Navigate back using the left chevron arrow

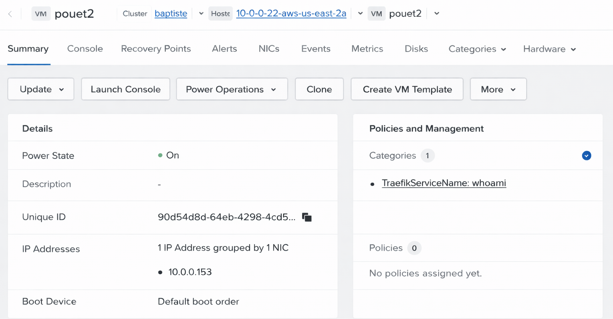click(x=10, y=13)
